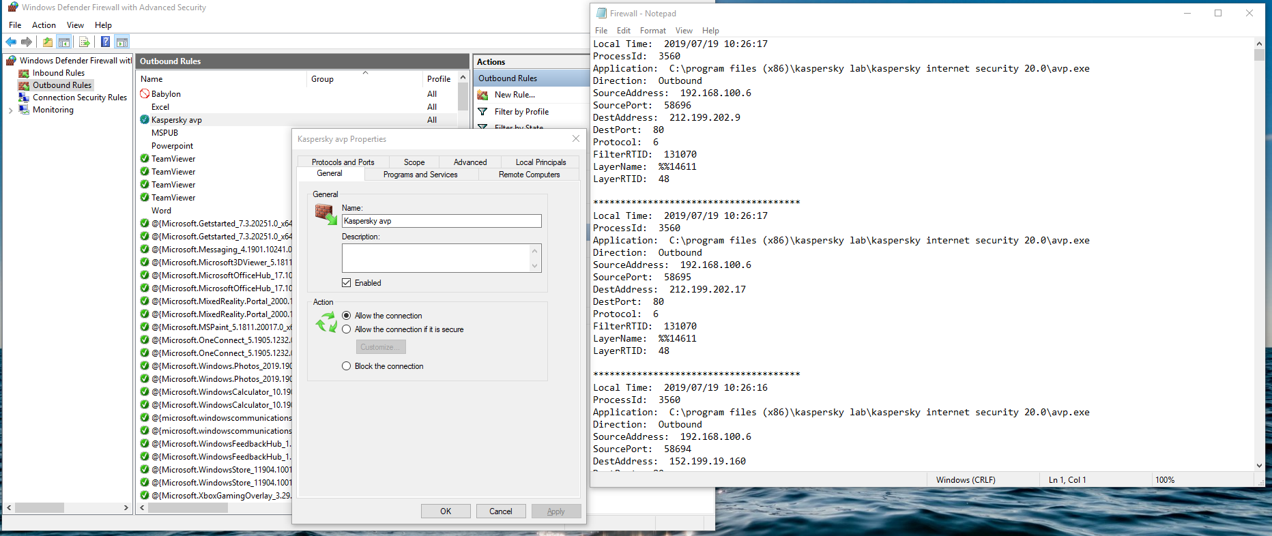
Task: Switch to the Protocols and Ports tab
Action: (x=343, y=162)
